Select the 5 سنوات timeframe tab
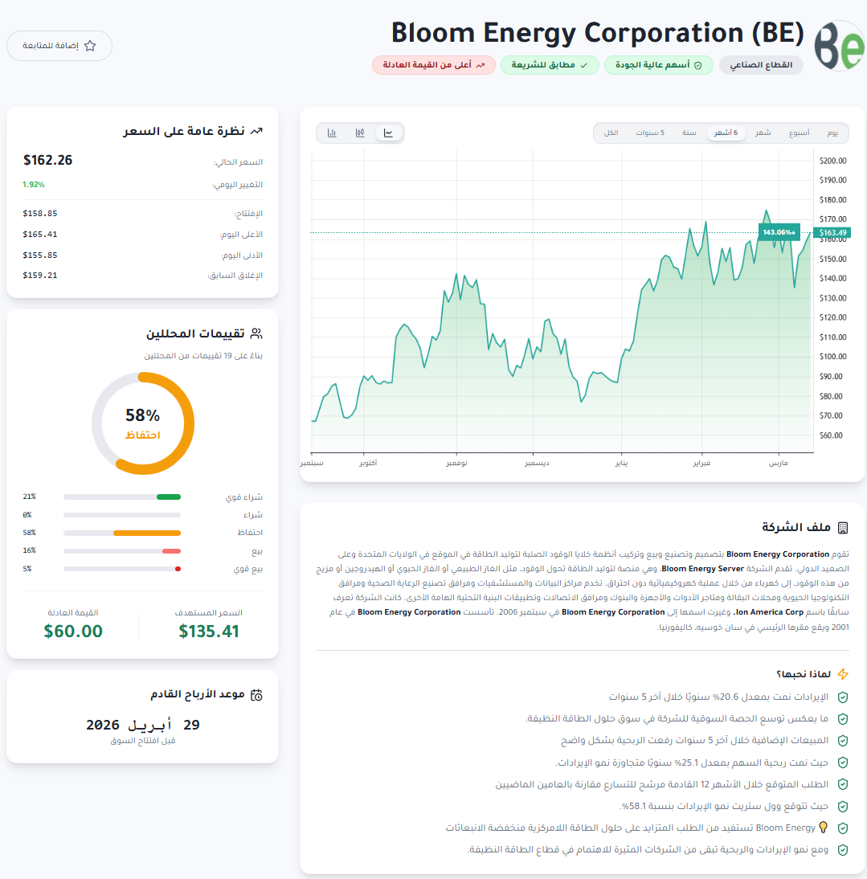The width and height of the screenshot is (867, 879). 650,133
